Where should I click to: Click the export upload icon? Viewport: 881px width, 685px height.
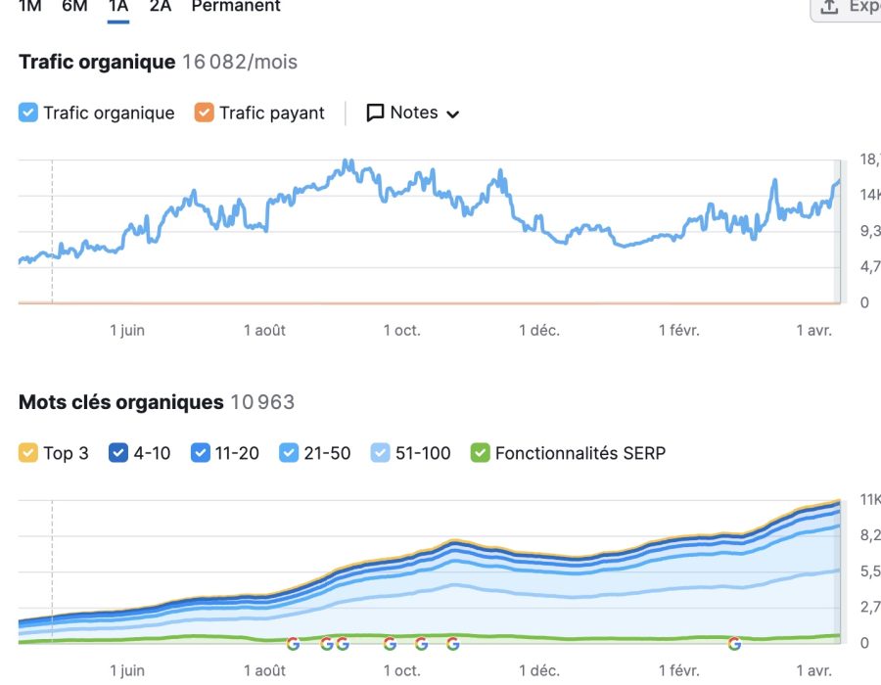click(829, 7)
